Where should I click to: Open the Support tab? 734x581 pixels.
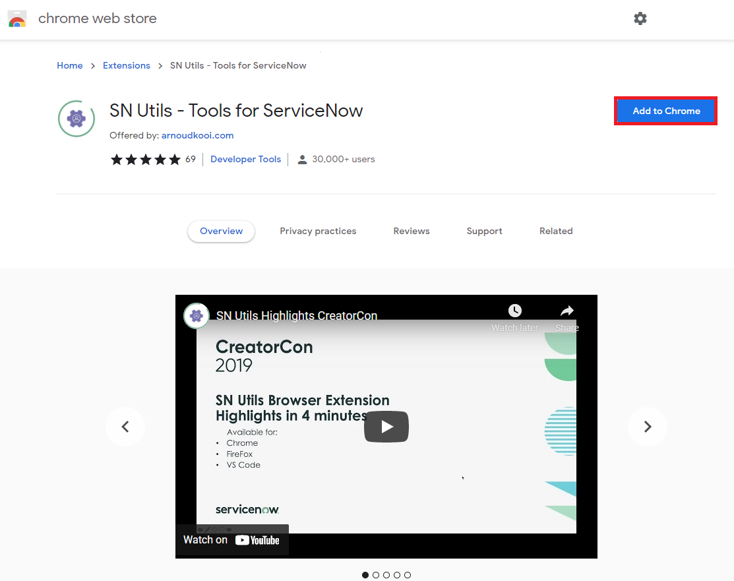[485, 231]
